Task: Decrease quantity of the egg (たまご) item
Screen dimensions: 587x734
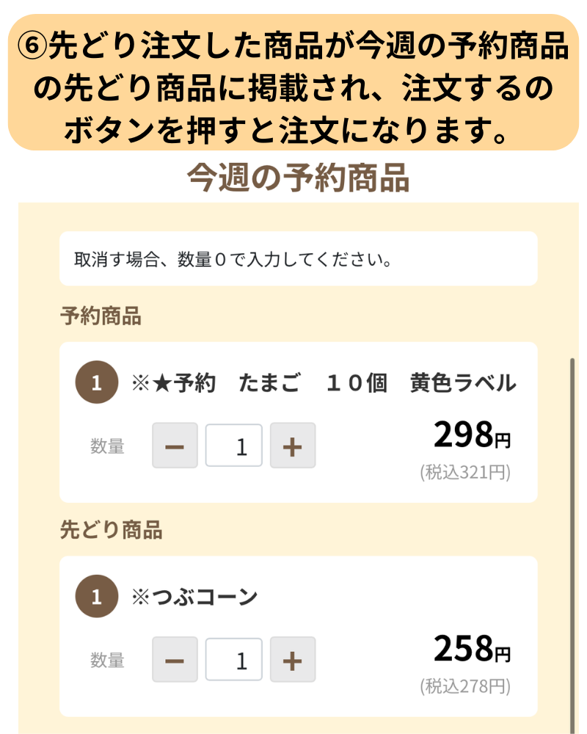Action: (x=175, y=446)
